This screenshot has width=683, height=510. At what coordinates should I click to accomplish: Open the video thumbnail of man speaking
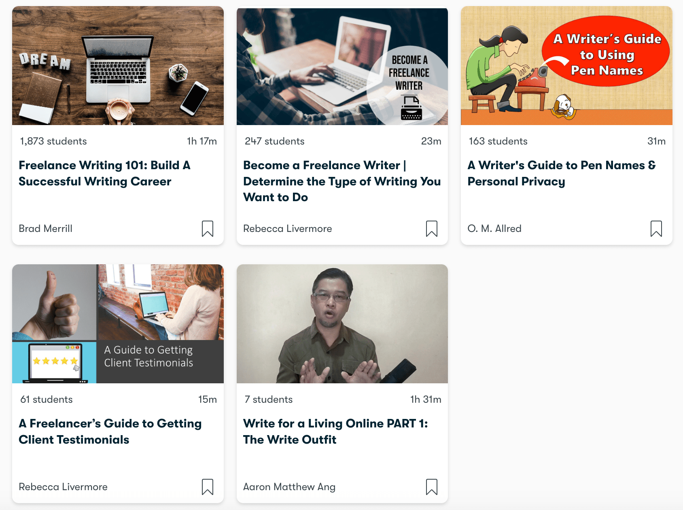click(342, 324)
